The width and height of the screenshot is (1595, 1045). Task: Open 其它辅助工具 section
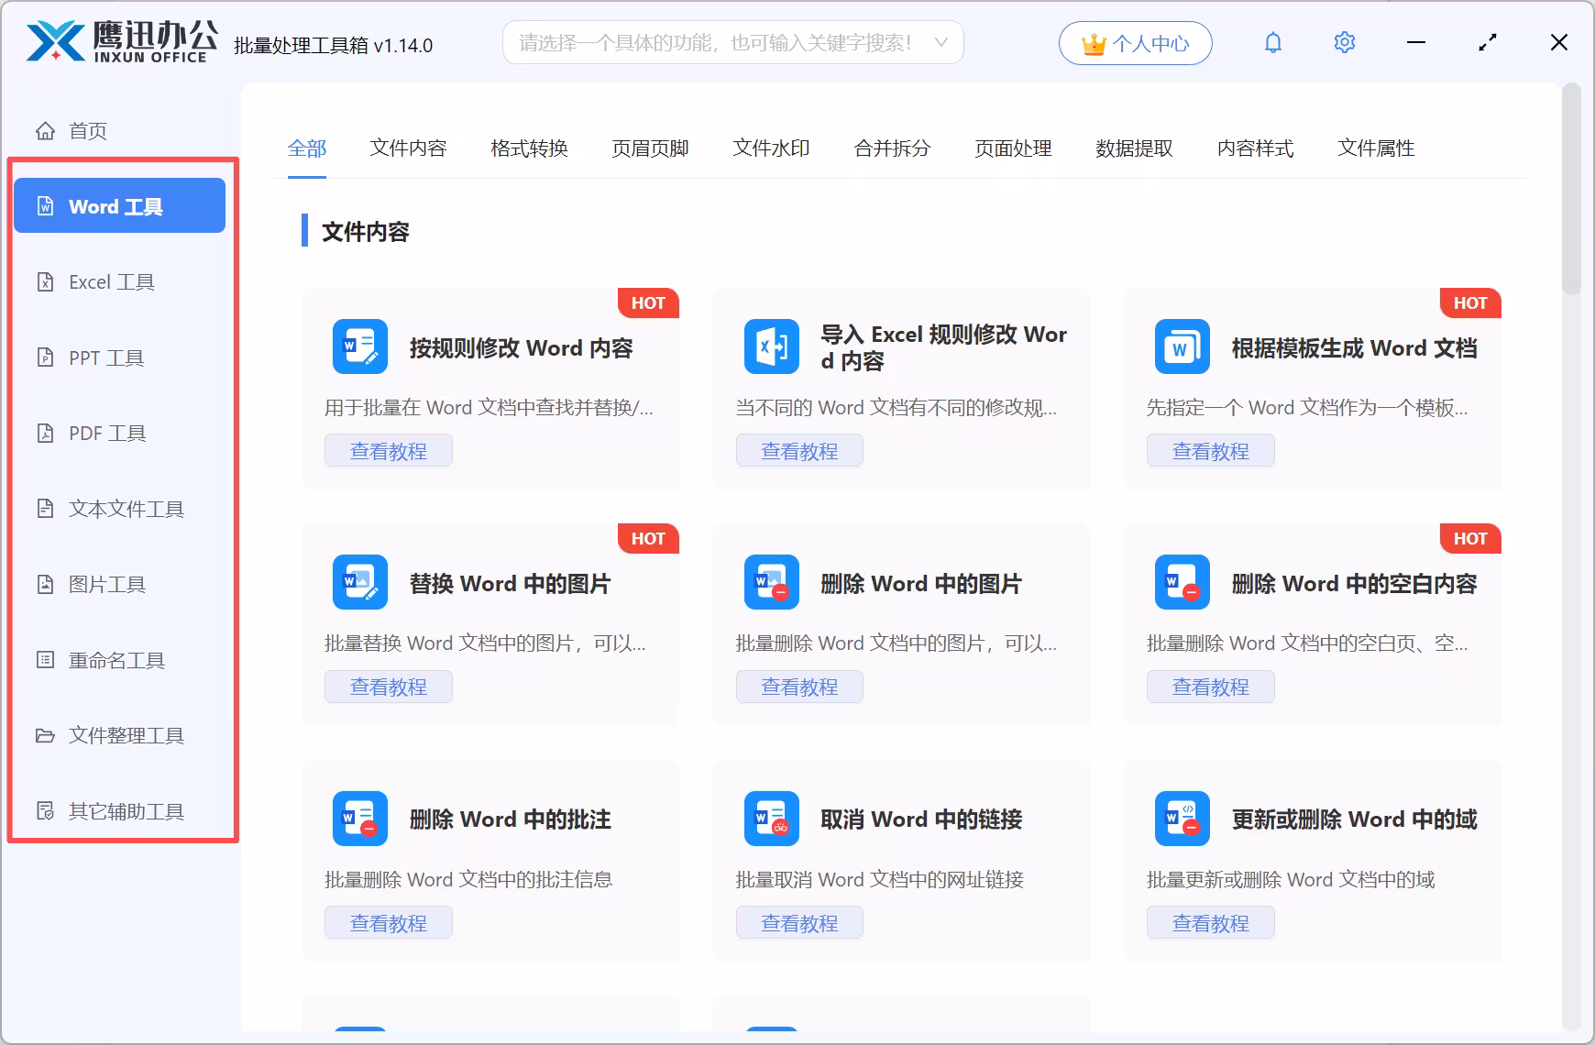click(125, 810)
